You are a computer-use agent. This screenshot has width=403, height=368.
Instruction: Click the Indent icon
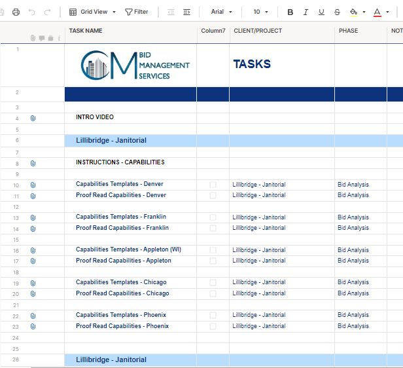186,12
